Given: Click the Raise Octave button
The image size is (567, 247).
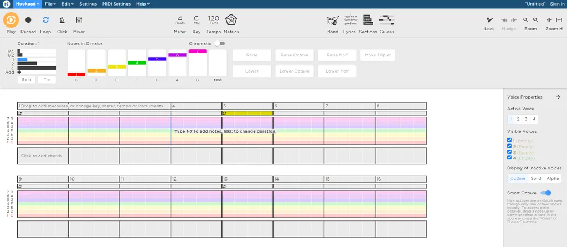Looking at the screenshot, I should pos(295,55).
